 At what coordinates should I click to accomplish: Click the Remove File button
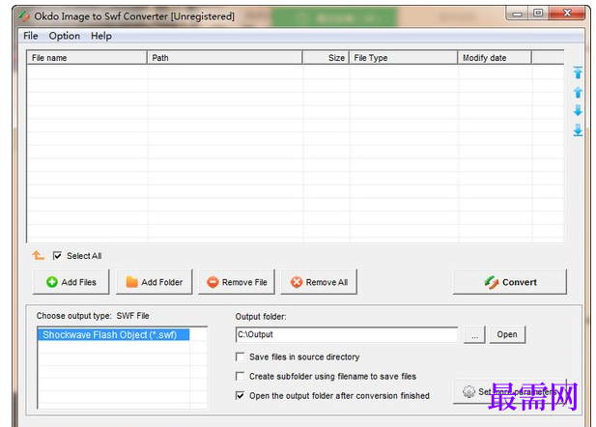(237, 282)
